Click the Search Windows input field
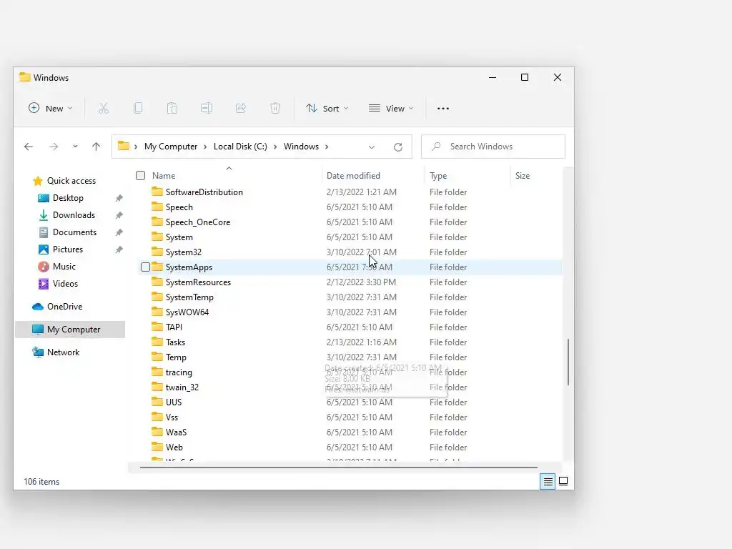The width and height of the screenshot is (732, 549). pos(493,147)
